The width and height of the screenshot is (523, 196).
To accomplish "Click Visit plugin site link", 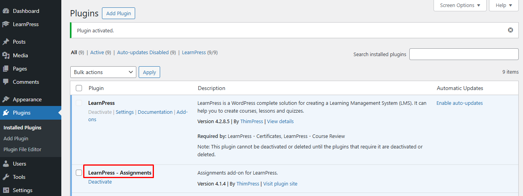I will [x=280, y=184].
